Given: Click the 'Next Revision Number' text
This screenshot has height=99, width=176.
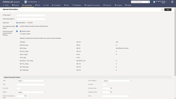Looking at the screenshot, I should 122,48.
